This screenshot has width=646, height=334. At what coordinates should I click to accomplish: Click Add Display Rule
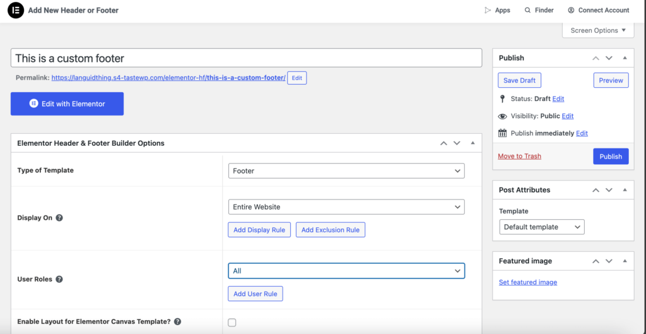pos(259,230)
